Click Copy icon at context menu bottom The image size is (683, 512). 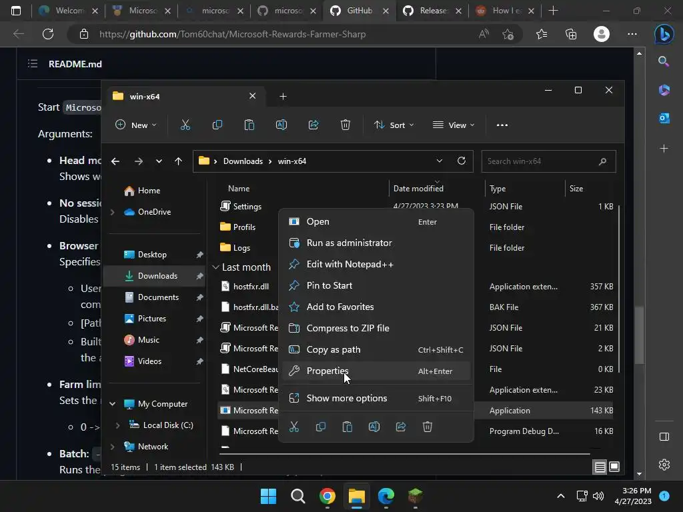click(x=321, y=427)
